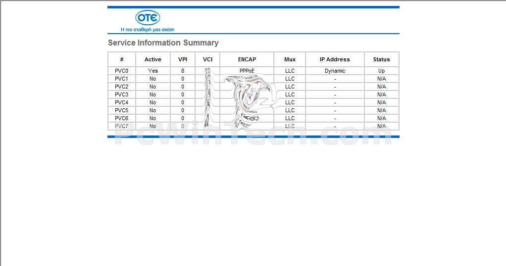This screenshot has height=266, width=506.
Task: Select the PVC5 row label
Action: coord(121,110)
